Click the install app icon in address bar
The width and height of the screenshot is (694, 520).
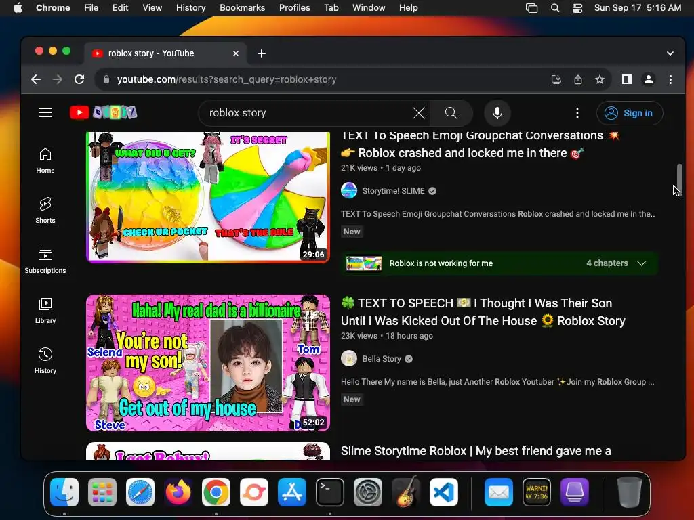[556, 80]
